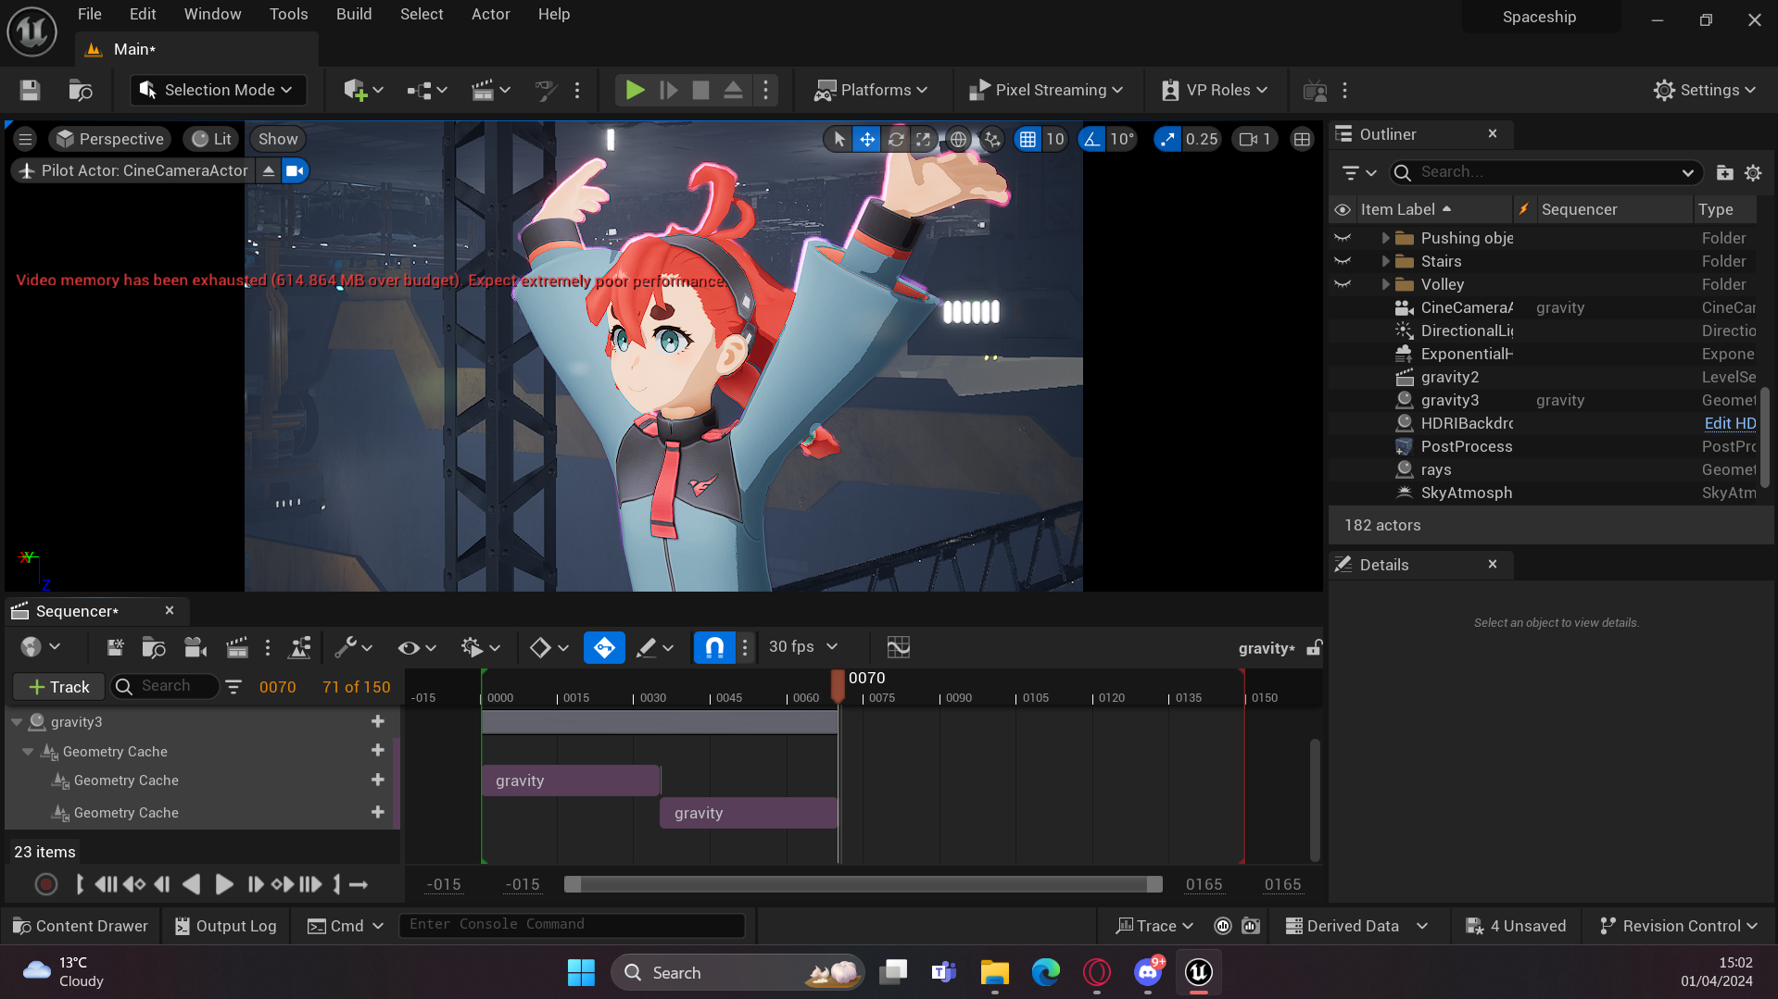
Task: Open the Edit menu
Action: (x=143, y=14)
